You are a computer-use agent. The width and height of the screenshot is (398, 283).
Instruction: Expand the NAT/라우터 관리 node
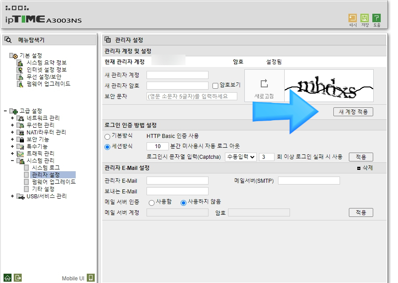pos(12,132)
